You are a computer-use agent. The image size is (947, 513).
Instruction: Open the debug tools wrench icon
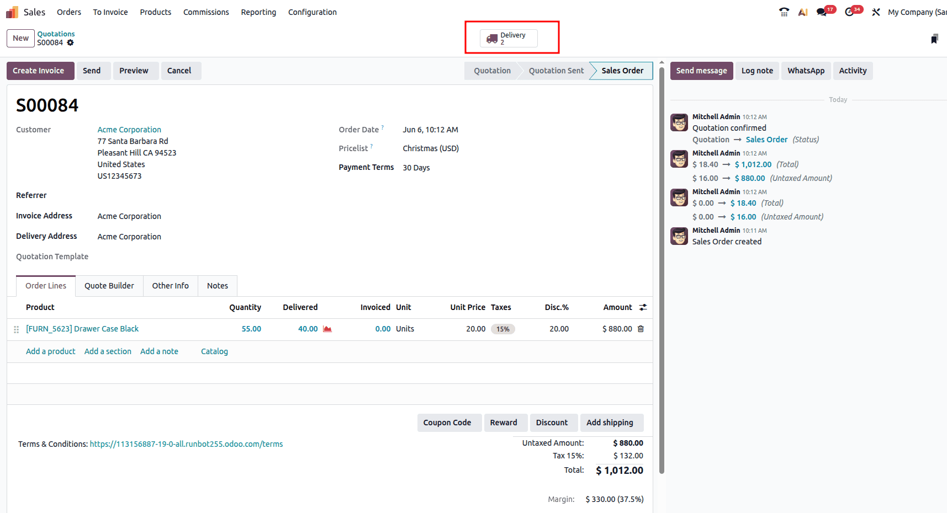(876, 12)
